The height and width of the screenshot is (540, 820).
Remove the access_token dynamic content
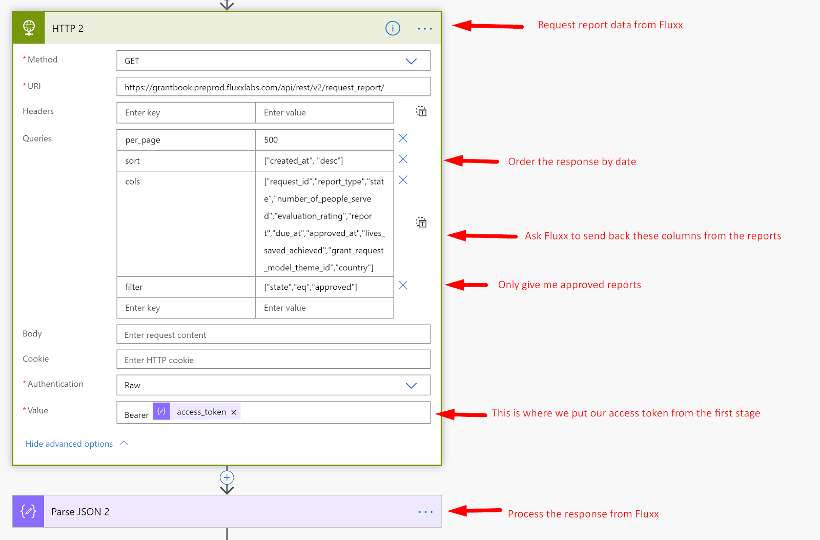click(234, 412)
